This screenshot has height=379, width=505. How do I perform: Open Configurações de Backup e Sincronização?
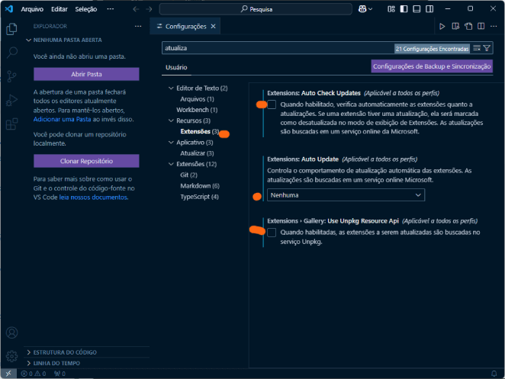pyautogui.click(x=432, y=66)
